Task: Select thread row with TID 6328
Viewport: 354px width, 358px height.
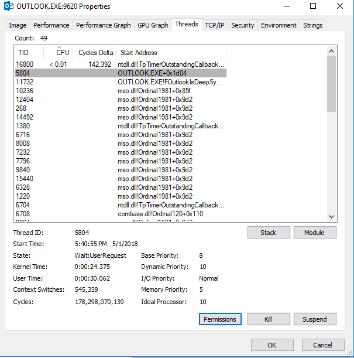Action: point(121,187)
